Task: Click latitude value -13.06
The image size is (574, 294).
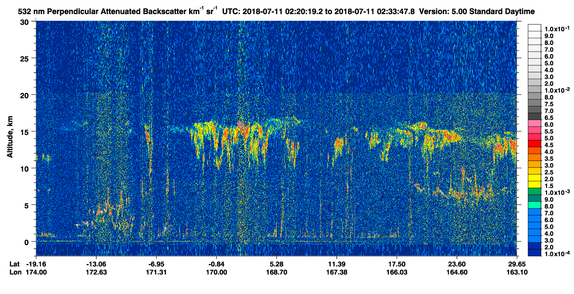Action: click(x=96, y=264)
